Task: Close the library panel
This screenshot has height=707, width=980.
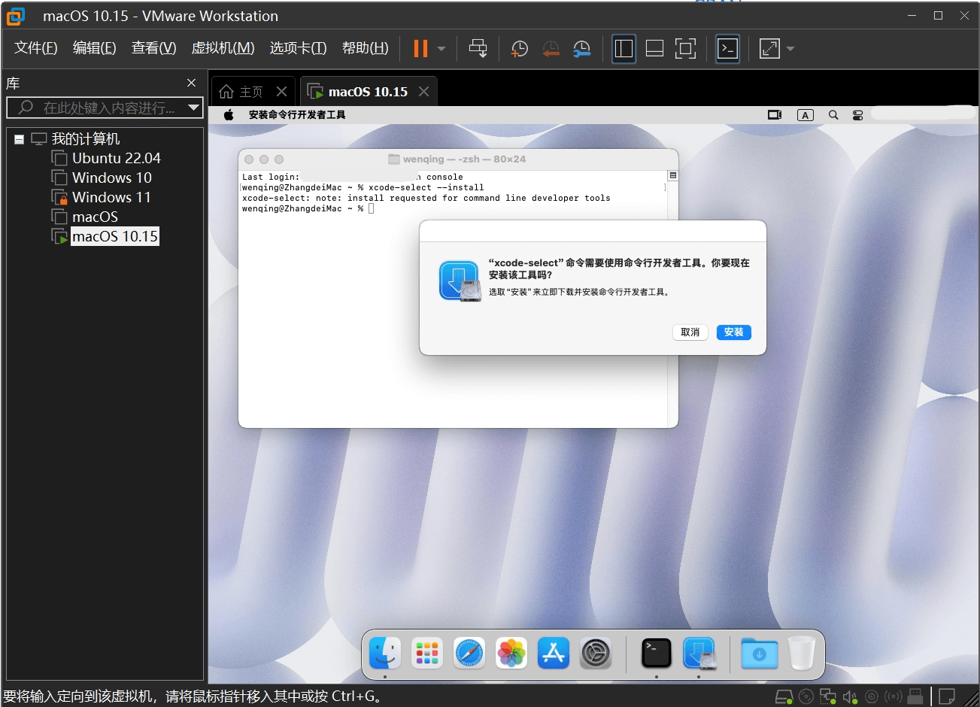Action: [191, 83]
